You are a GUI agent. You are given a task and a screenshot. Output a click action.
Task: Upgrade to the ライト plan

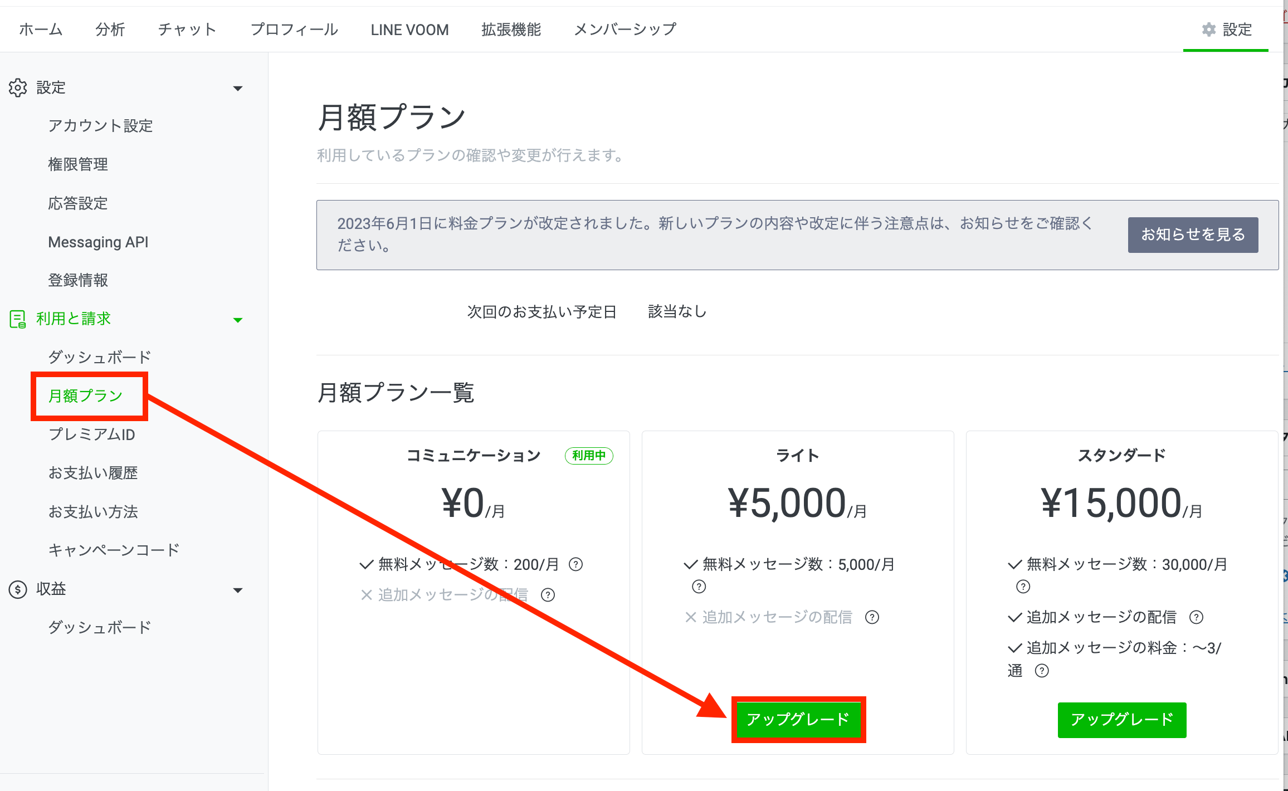(798, 719)
